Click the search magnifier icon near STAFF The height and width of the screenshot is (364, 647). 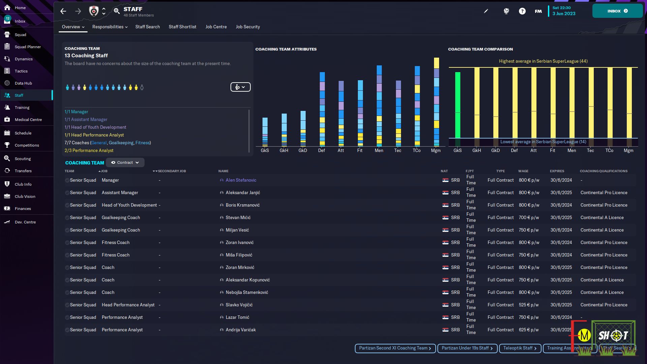[117, 11]
